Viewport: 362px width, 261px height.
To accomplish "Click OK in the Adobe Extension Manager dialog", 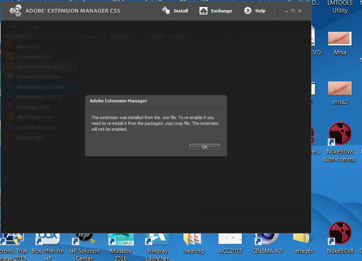I will pyautogui.click(x=205, y=147).
